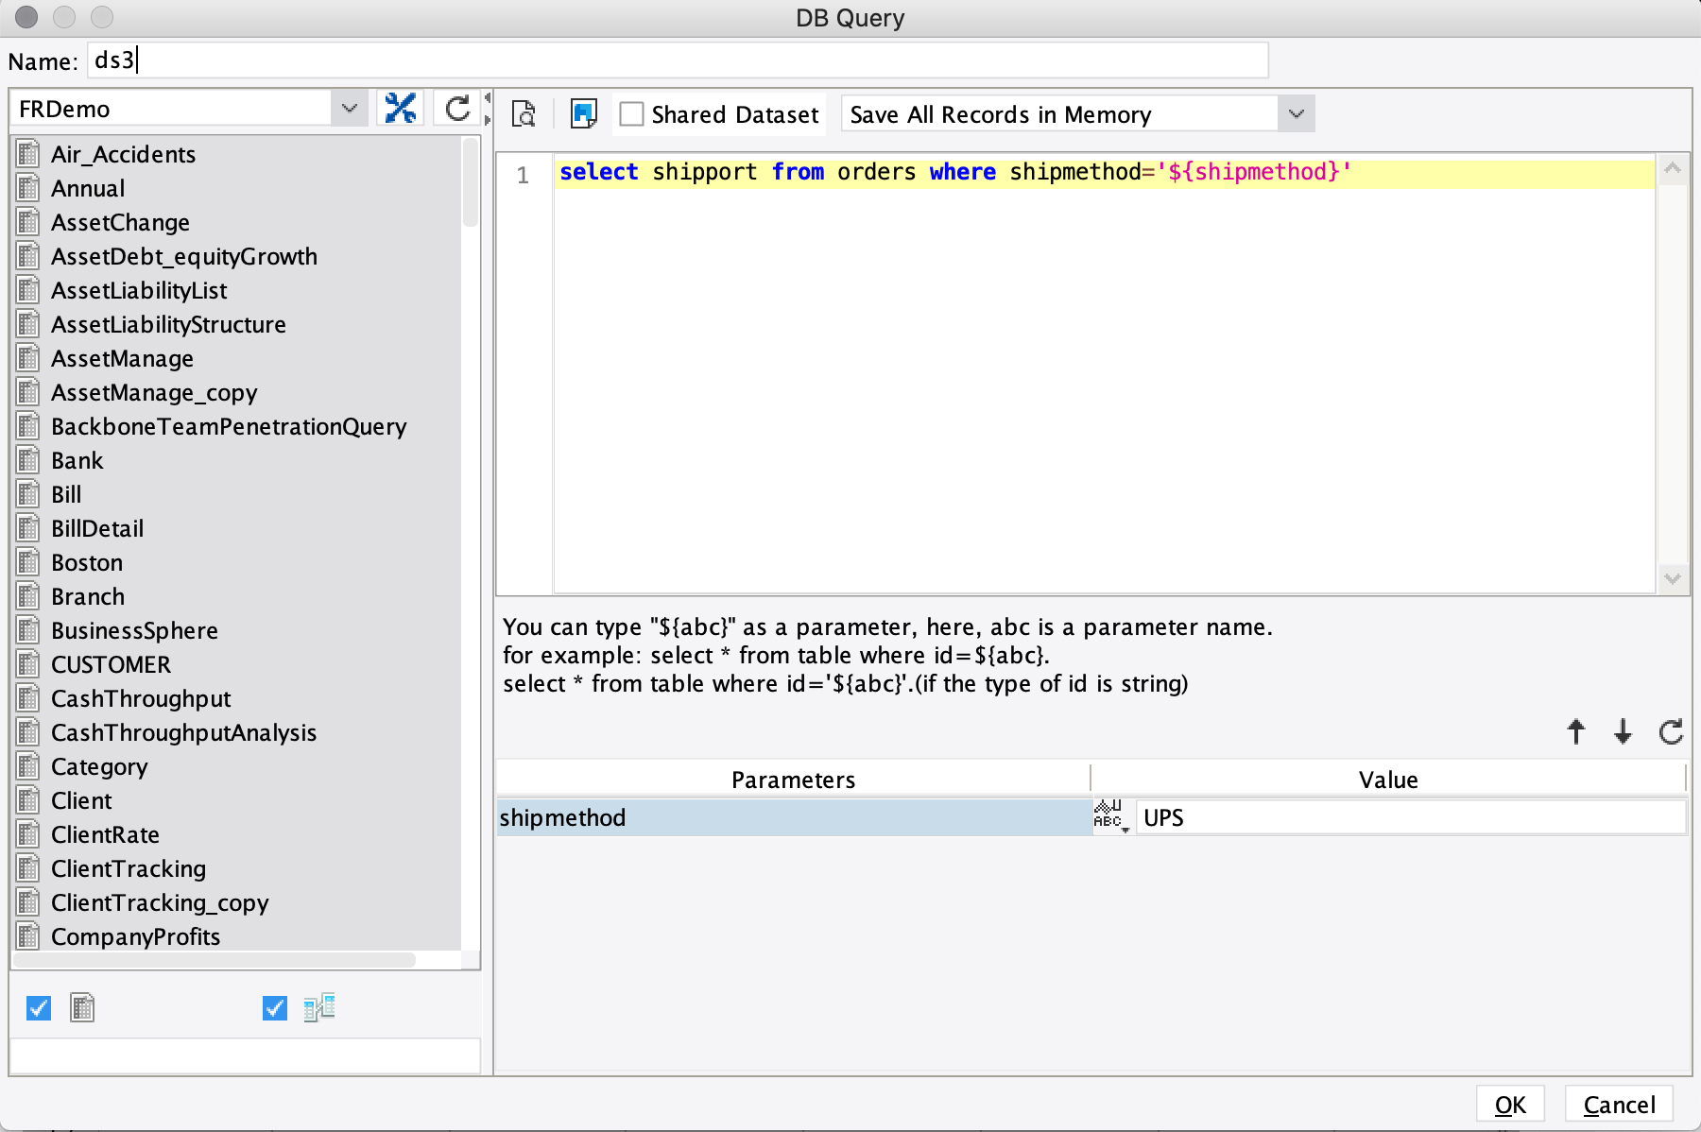
Task: Uncheck the show views checkbox
Action: tap(274, 1008)
